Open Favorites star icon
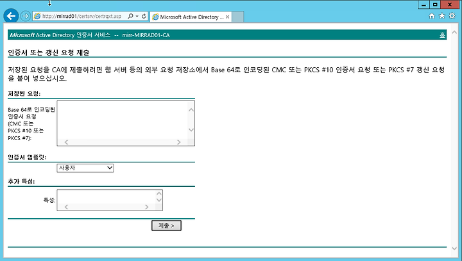 (x=441, y=16)
